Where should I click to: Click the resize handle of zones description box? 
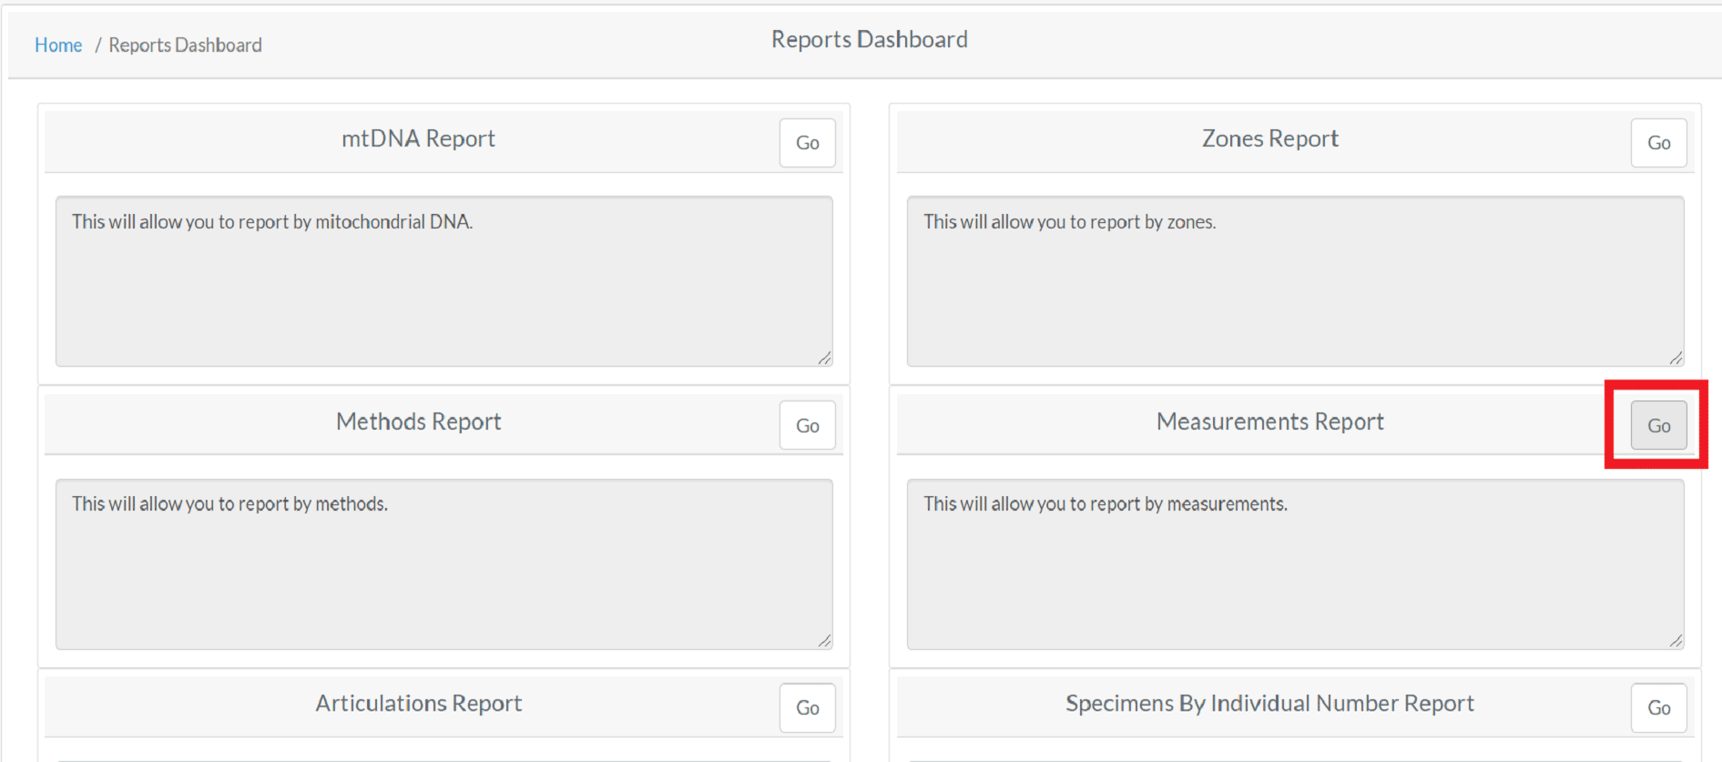pyautogui.click(x=1676, y=359)
